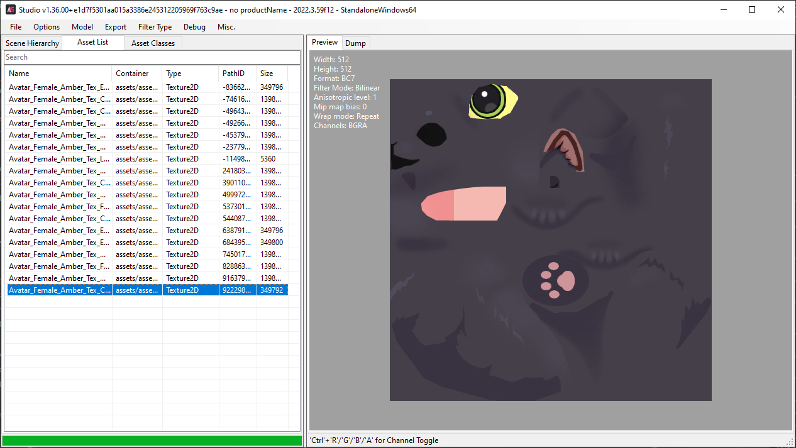Viewport: 796px width, 448px height.
Task: Select the asset row with PathID 745017...
Action: pos(147,254)
